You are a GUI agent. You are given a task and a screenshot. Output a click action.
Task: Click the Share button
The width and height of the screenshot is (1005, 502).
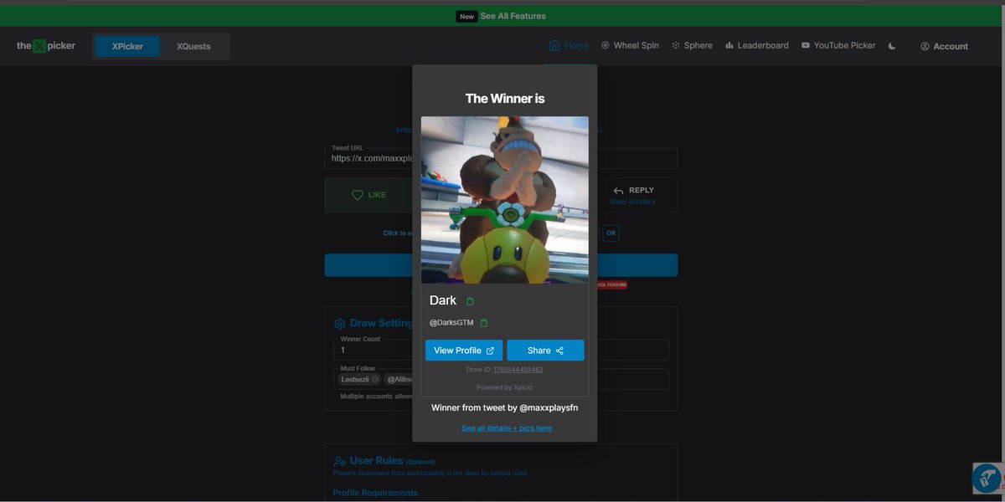[x=545, y=351]
